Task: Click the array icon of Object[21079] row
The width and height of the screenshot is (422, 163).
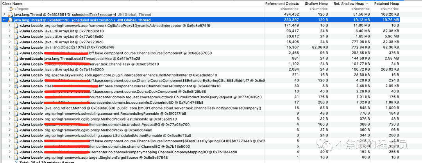Action: point(16,47)
